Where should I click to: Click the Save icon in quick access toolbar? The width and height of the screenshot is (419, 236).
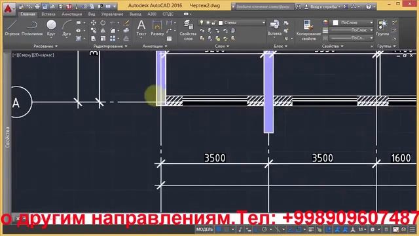[x=45, y=7]
